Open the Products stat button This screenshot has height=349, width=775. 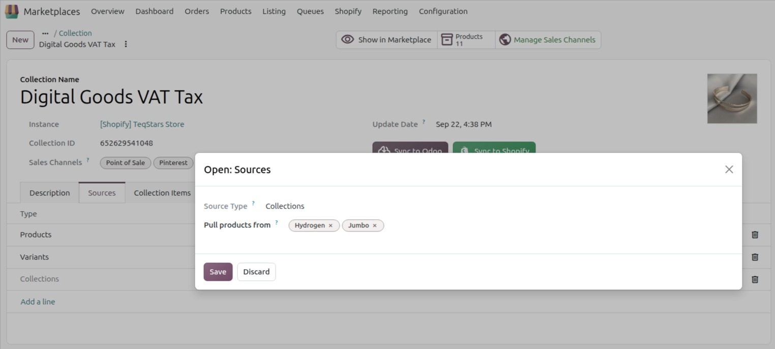(x=466, y=40)
